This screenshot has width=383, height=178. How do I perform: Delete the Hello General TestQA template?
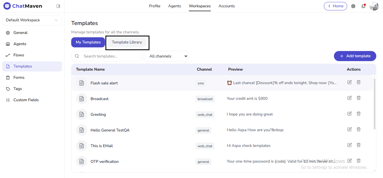pyautogui.click(x=359, y=129)
